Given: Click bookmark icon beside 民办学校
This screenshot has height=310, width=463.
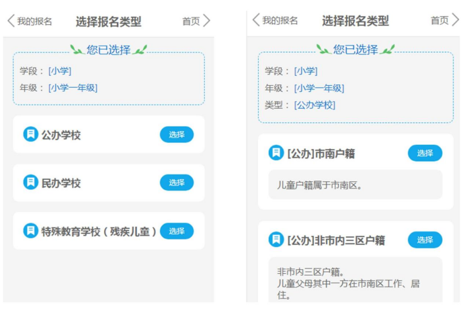Looking at the screenshot, I should point(31,182).
